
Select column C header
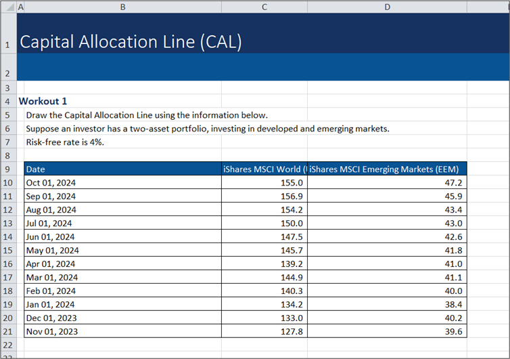pyautogui.click(x=264, y=7)
